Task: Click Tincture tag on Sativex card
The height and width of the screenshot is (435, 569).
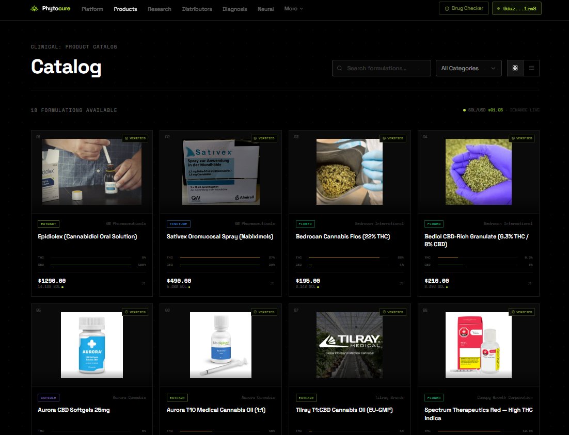Action: (178, 224)
